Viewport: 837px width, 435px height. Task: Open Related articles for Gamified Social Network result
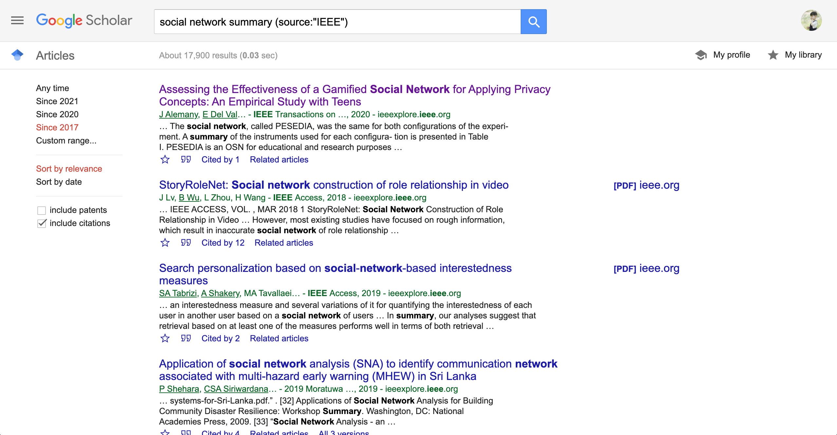pos(279,160)
